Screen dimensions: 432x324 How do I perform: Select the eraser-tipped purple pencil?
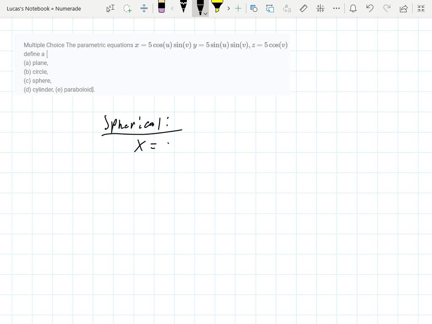(162, 8)
